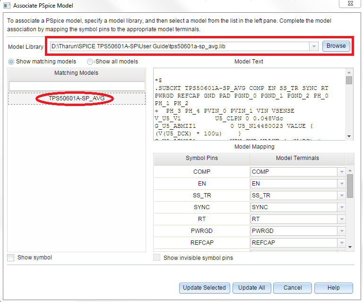Cancel the model association
The width and height of the screenshot is (363, 302).
click(x=293, y=288)
